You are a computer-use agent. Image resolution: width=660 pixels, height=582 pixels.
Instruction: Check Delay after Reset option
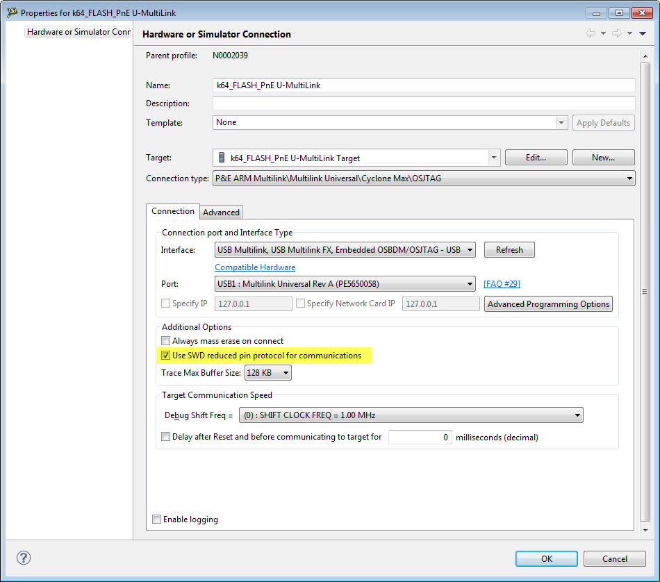click(x=166, y=437)
